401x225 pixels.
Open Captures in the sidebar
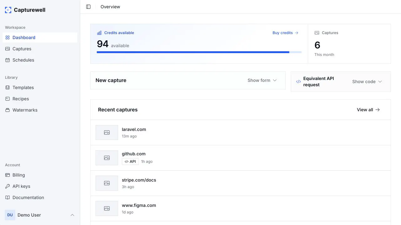[40, 49]
